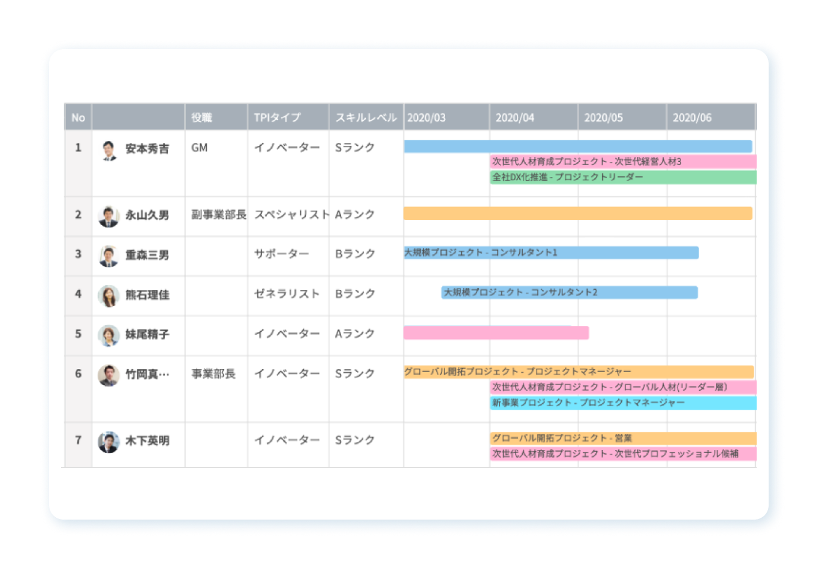The height and width of the screenshot is (576, 825).
Task: Click the orange bar in 永山久男's row
Action: [577, 214]
